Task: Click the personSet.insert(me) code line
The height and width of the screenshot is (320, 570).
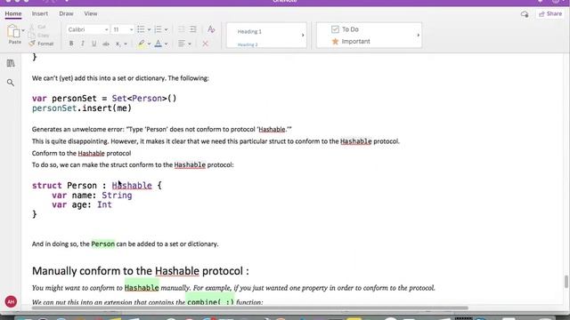Action: (x=82, y=108)
